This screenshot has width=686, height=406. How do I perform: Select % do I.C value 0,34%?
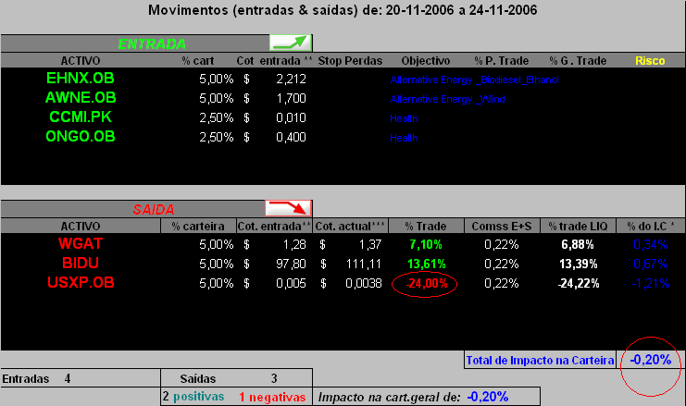pos(651,244)
